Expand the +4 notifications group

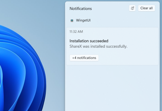pyautogui.click(x=84, y=58)
